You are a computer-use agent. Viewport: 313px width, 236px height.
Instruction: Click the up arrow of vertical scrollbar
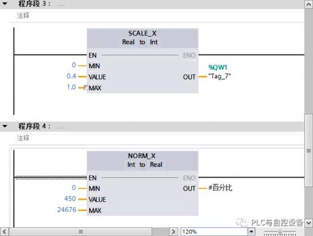(x=309, y=4)
